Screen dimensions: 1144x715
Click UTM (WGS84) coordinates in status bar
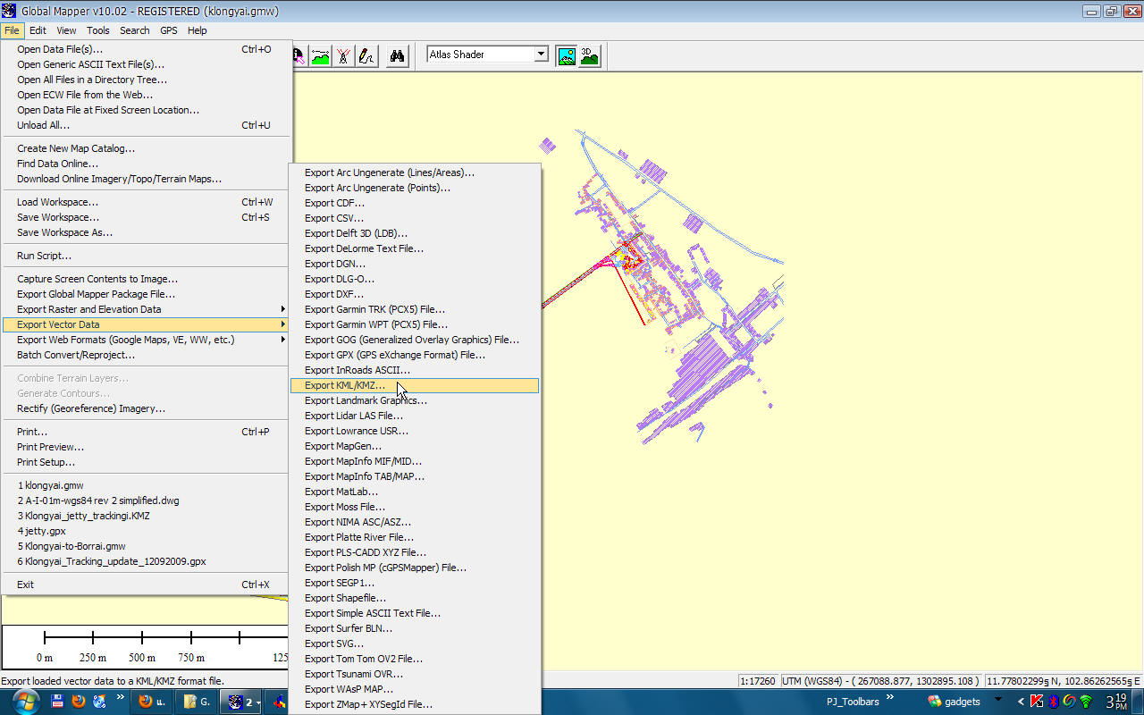tap(881, 681)
